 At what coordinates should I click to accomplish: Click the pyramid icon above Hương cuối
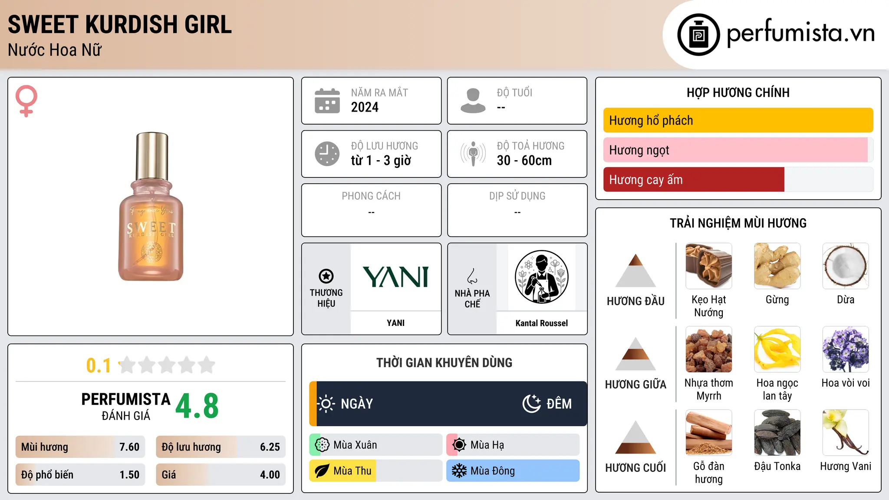coord(635,437)
